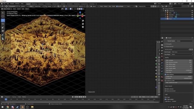The height and width of the screenshot is (109, 194).
Task: Adjust the Filter size value field
Action: point(179,72)
